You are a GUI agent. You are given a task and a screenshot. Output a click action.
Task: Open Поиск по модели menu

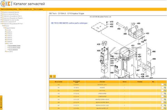point(38,9)
